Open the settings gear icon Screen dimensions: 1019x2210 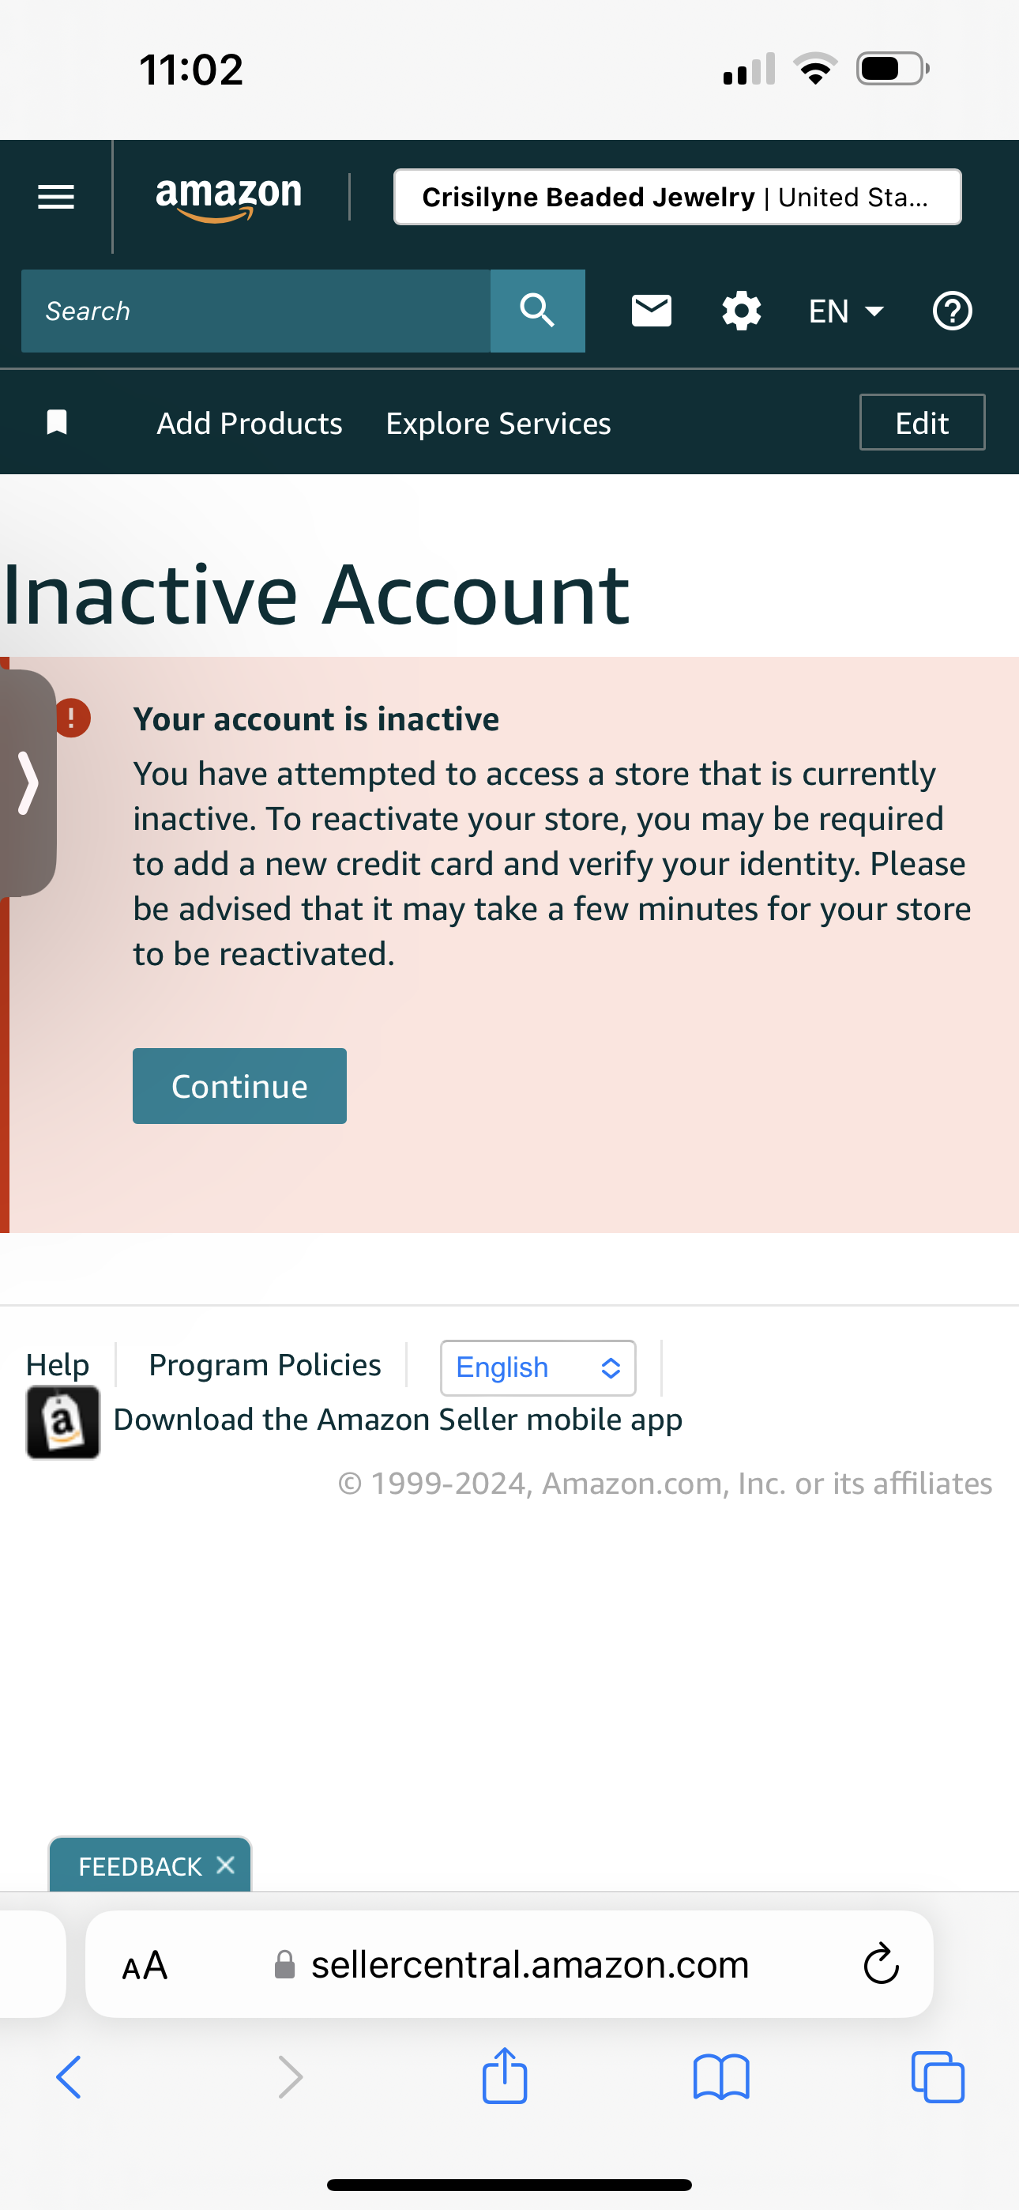tap(742, 311)
